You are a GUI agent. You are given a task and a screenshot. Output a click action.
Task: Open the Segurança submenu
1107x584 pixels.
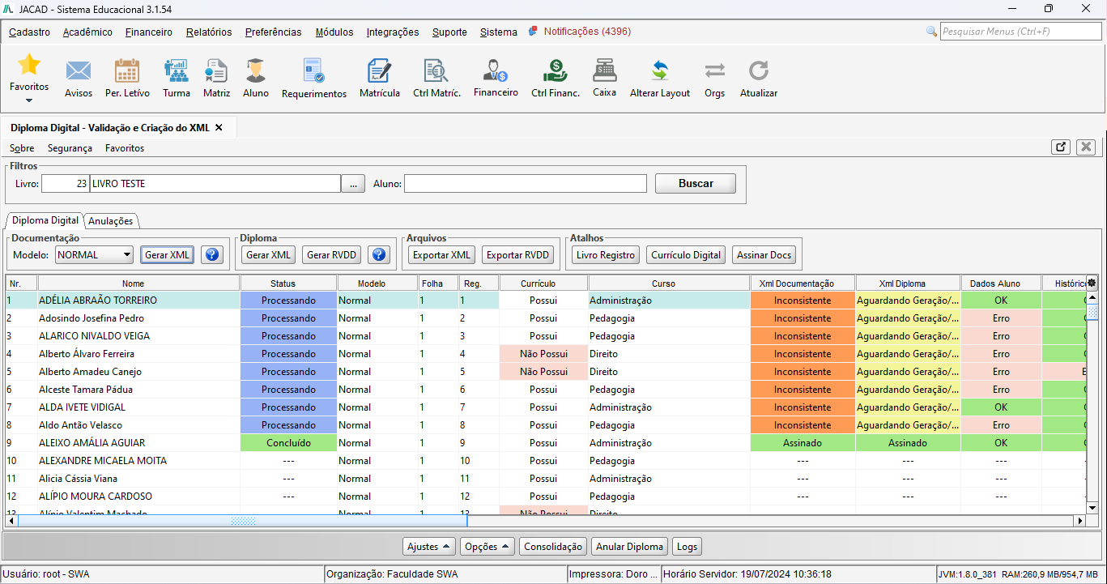[70, 148]
